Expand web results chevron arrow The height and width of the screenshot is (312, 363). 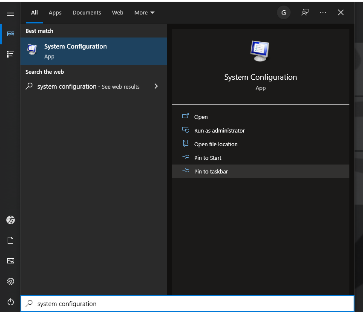(156, 87)
